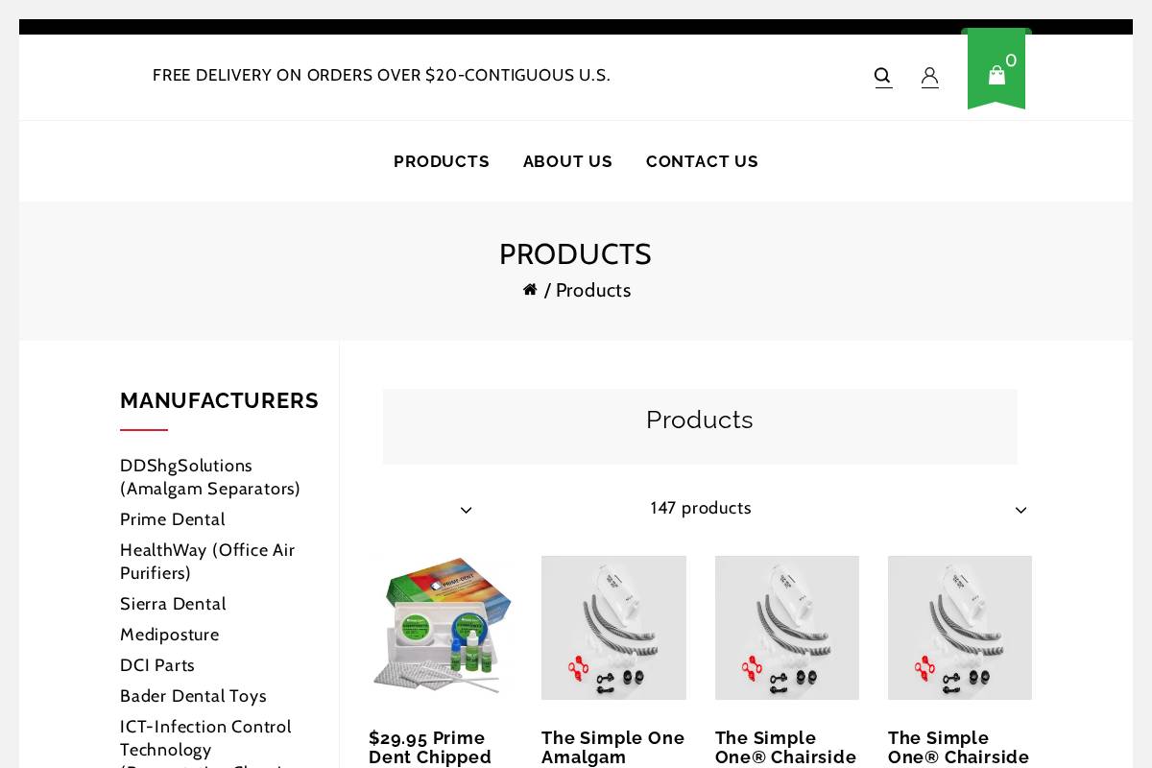Image resolution: width=1152 pixels, height=768 pixels.
Task: Open the sort order chevron dropdown
Action: 1020,510
